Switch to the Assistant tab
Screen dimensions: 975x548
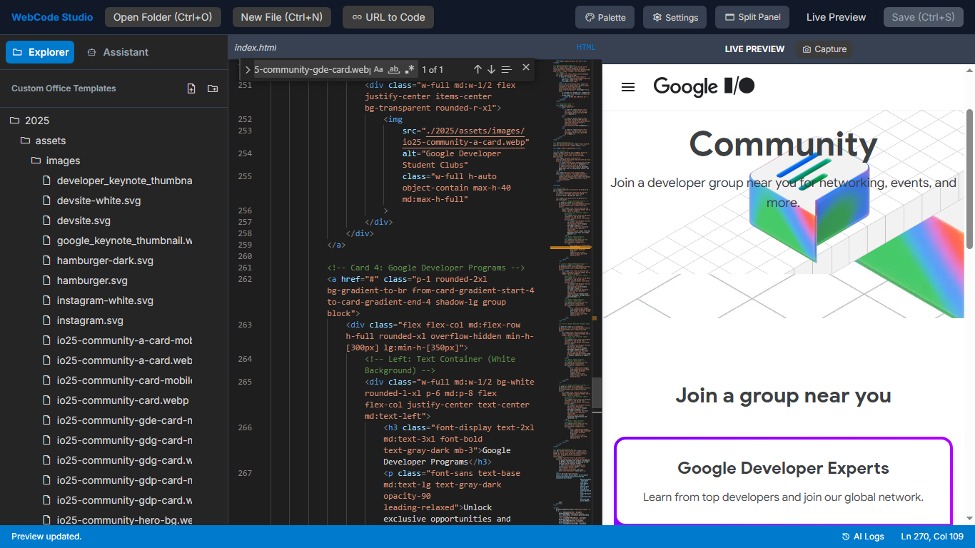[x=118, y=52]
